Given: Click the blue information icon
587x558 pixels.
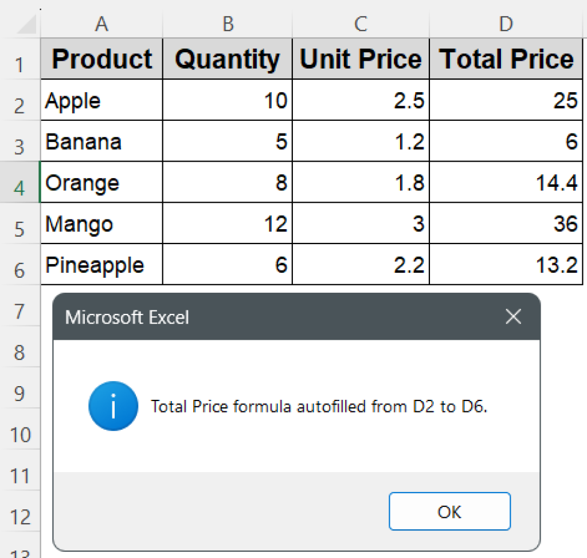Looking at the screenshot, I should click(113, 406).
